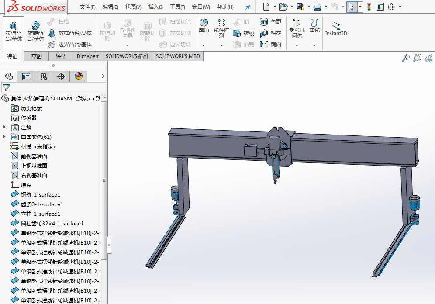Select the Wrap (包覆) tool

270,22
